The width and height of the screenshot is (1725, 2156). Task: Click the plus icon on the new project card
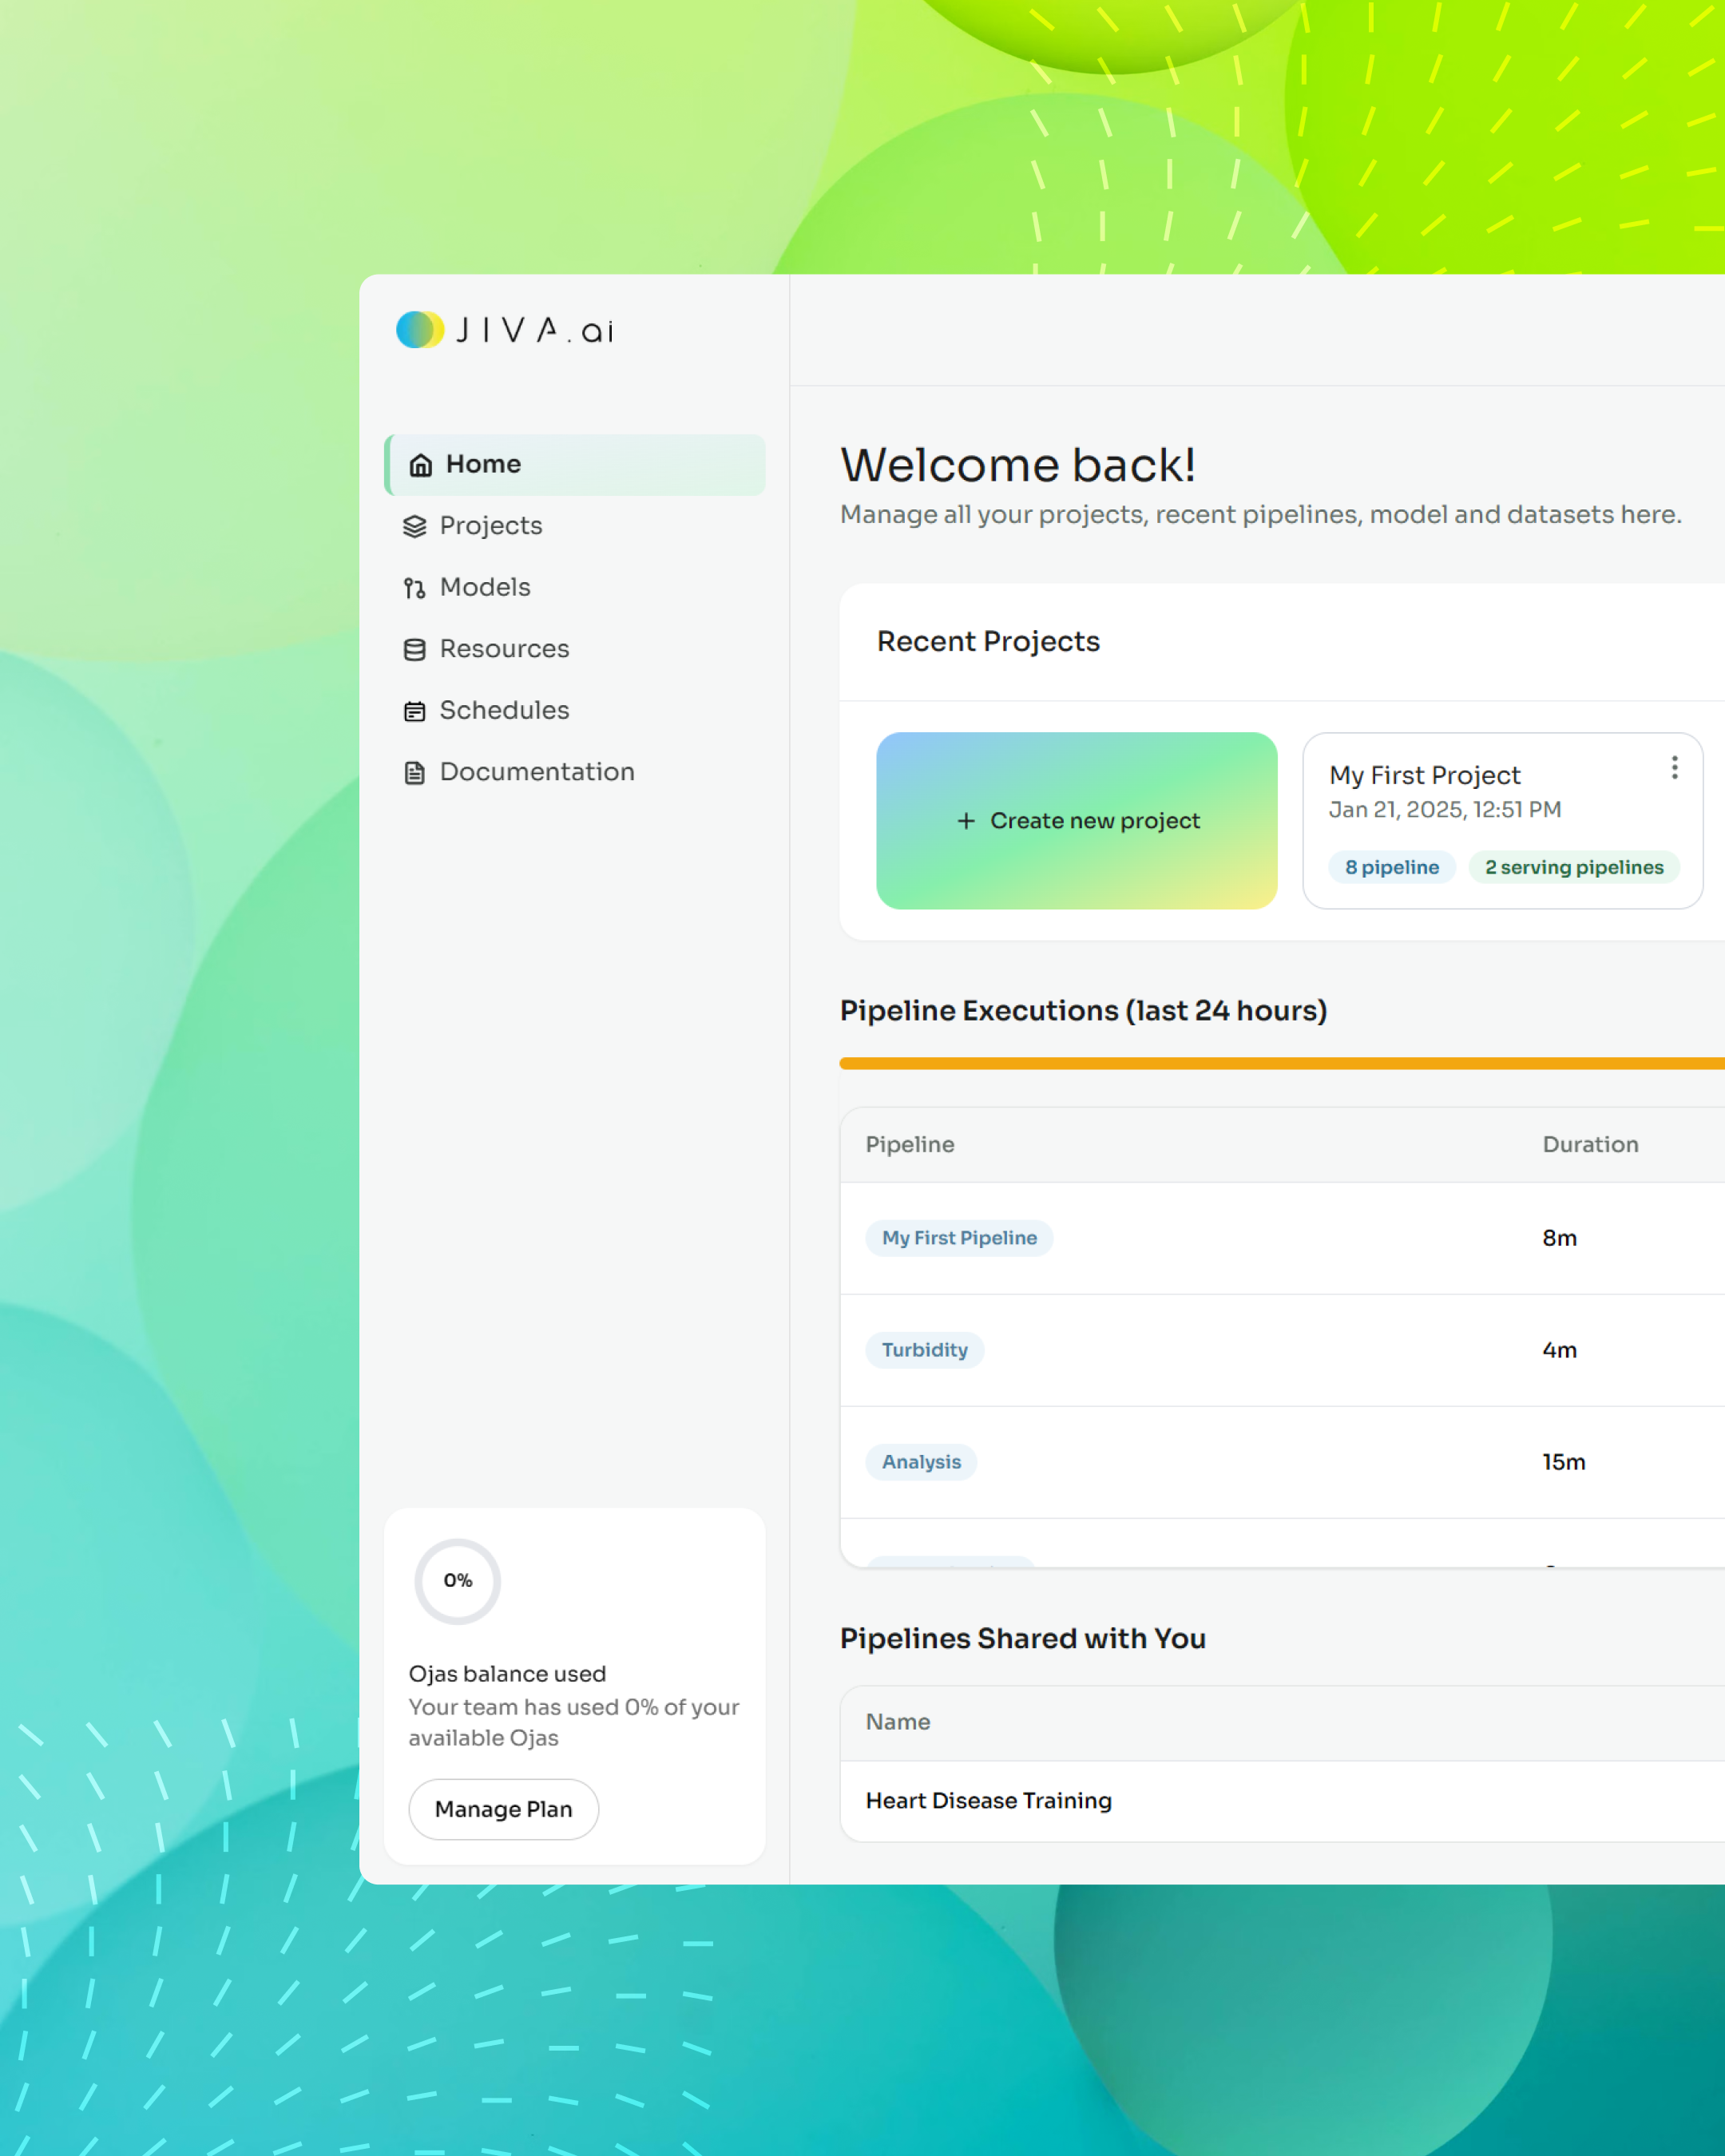pyautogui.click(x=966, y=821)
